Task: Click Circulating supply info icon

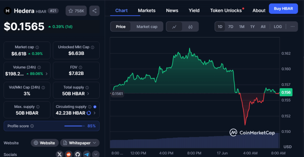Action: pos(90,107)
